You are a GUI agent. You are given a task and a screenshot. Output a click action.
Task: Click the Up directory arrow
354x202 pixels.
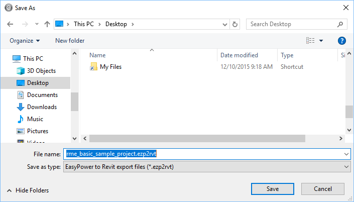pos(47,24)
